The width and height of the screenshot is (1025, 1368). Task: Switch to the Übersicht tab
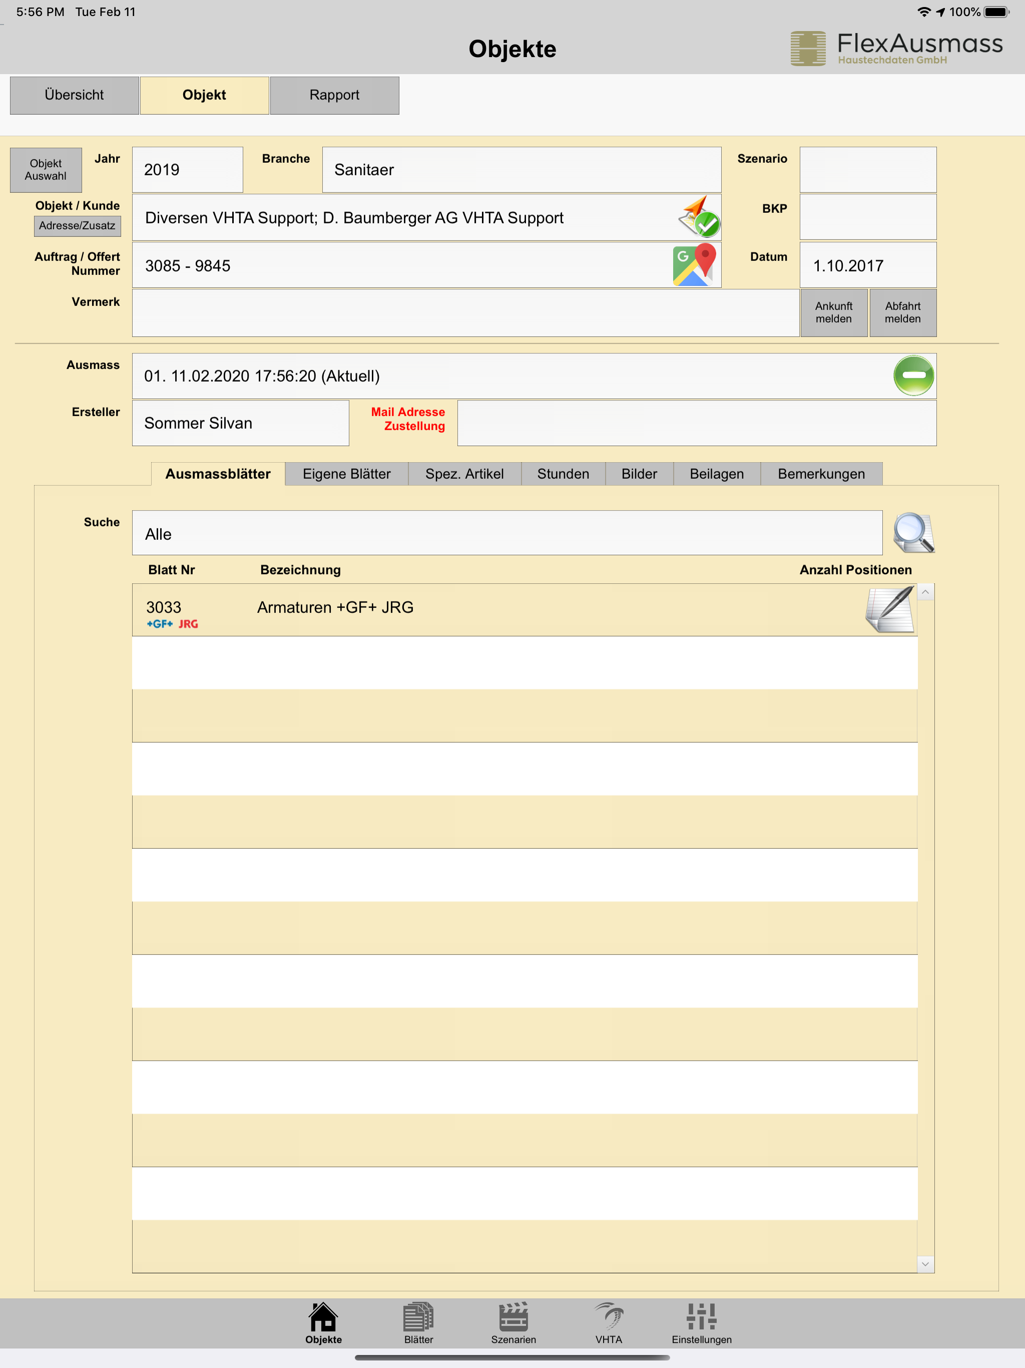74,95
